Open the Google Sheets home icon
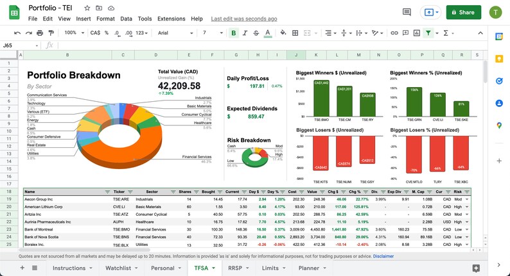The width and height of the screenshot is (510, 276). tap(14, 13)
